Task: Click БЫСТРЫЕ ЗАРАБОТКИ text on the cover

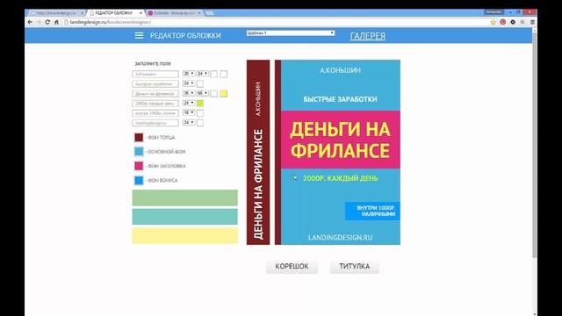Action: tap(340, 99)
